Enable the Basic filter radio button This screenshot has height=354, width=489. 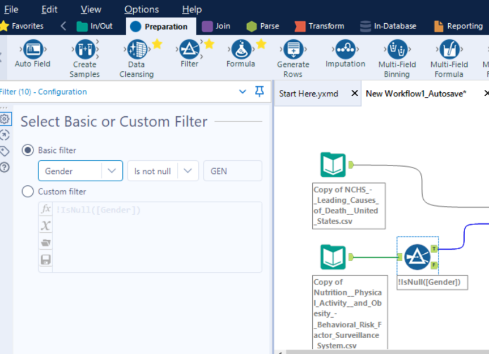click(28, 150)
